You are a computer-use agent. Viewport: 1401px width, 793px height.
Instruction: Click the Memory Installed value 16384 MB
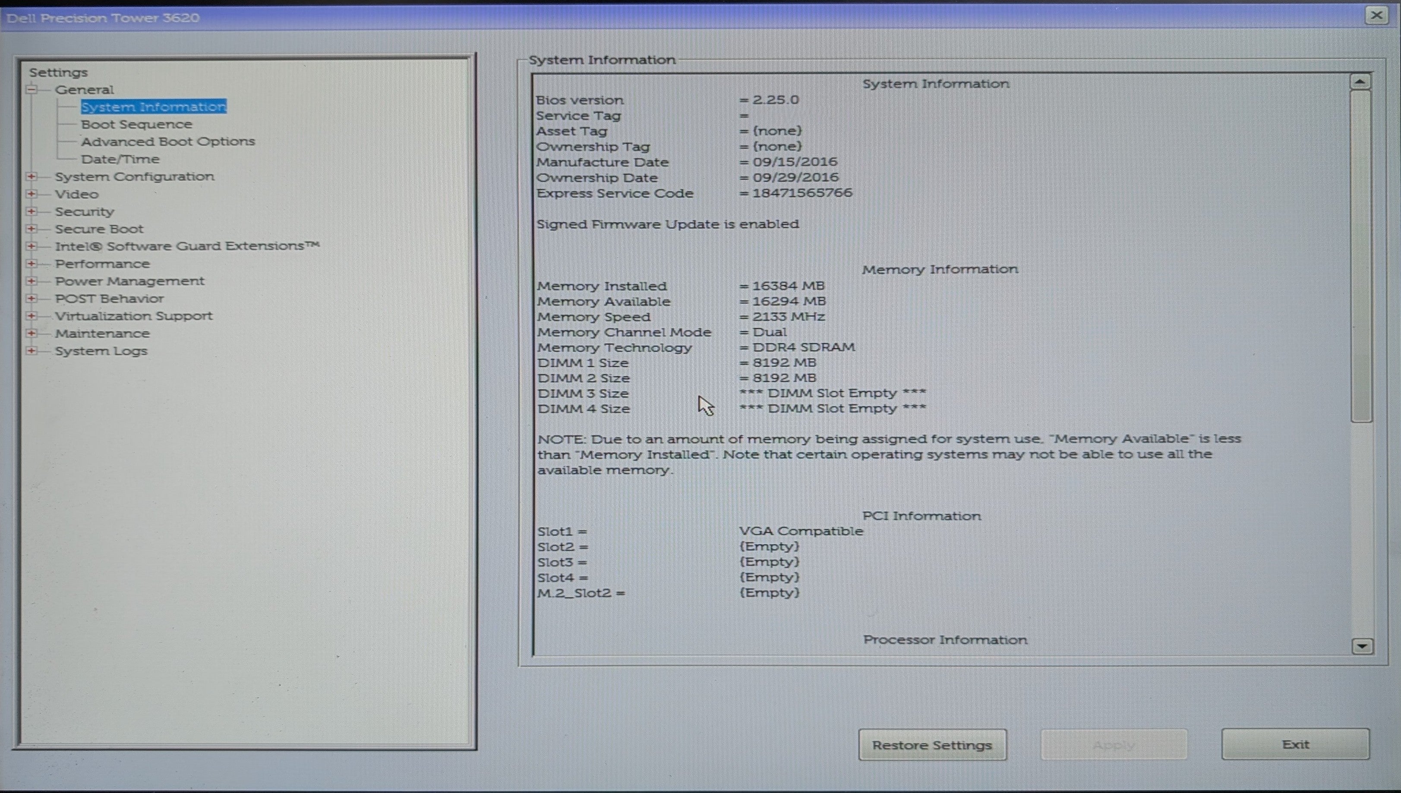[788, 285]
